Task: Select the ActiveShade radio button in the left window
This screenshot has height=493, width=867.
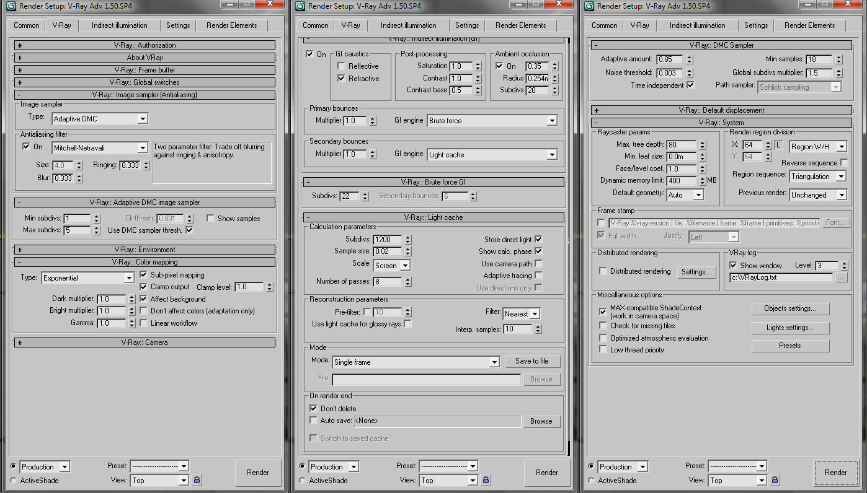Action: click(14, 481)
